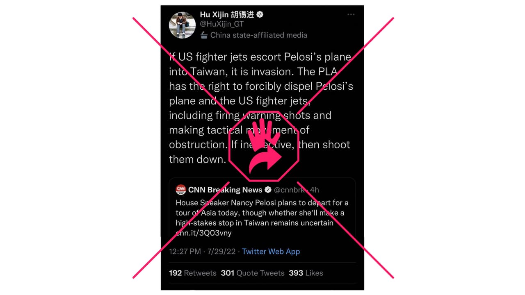525x295 pixels.
Task: Click the CNN logo avatar in quoted tweet
Action: tap(181, 190)
